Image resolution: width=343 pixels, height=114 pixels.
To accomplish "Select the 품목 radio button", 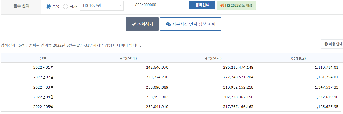I will point(48,7).
